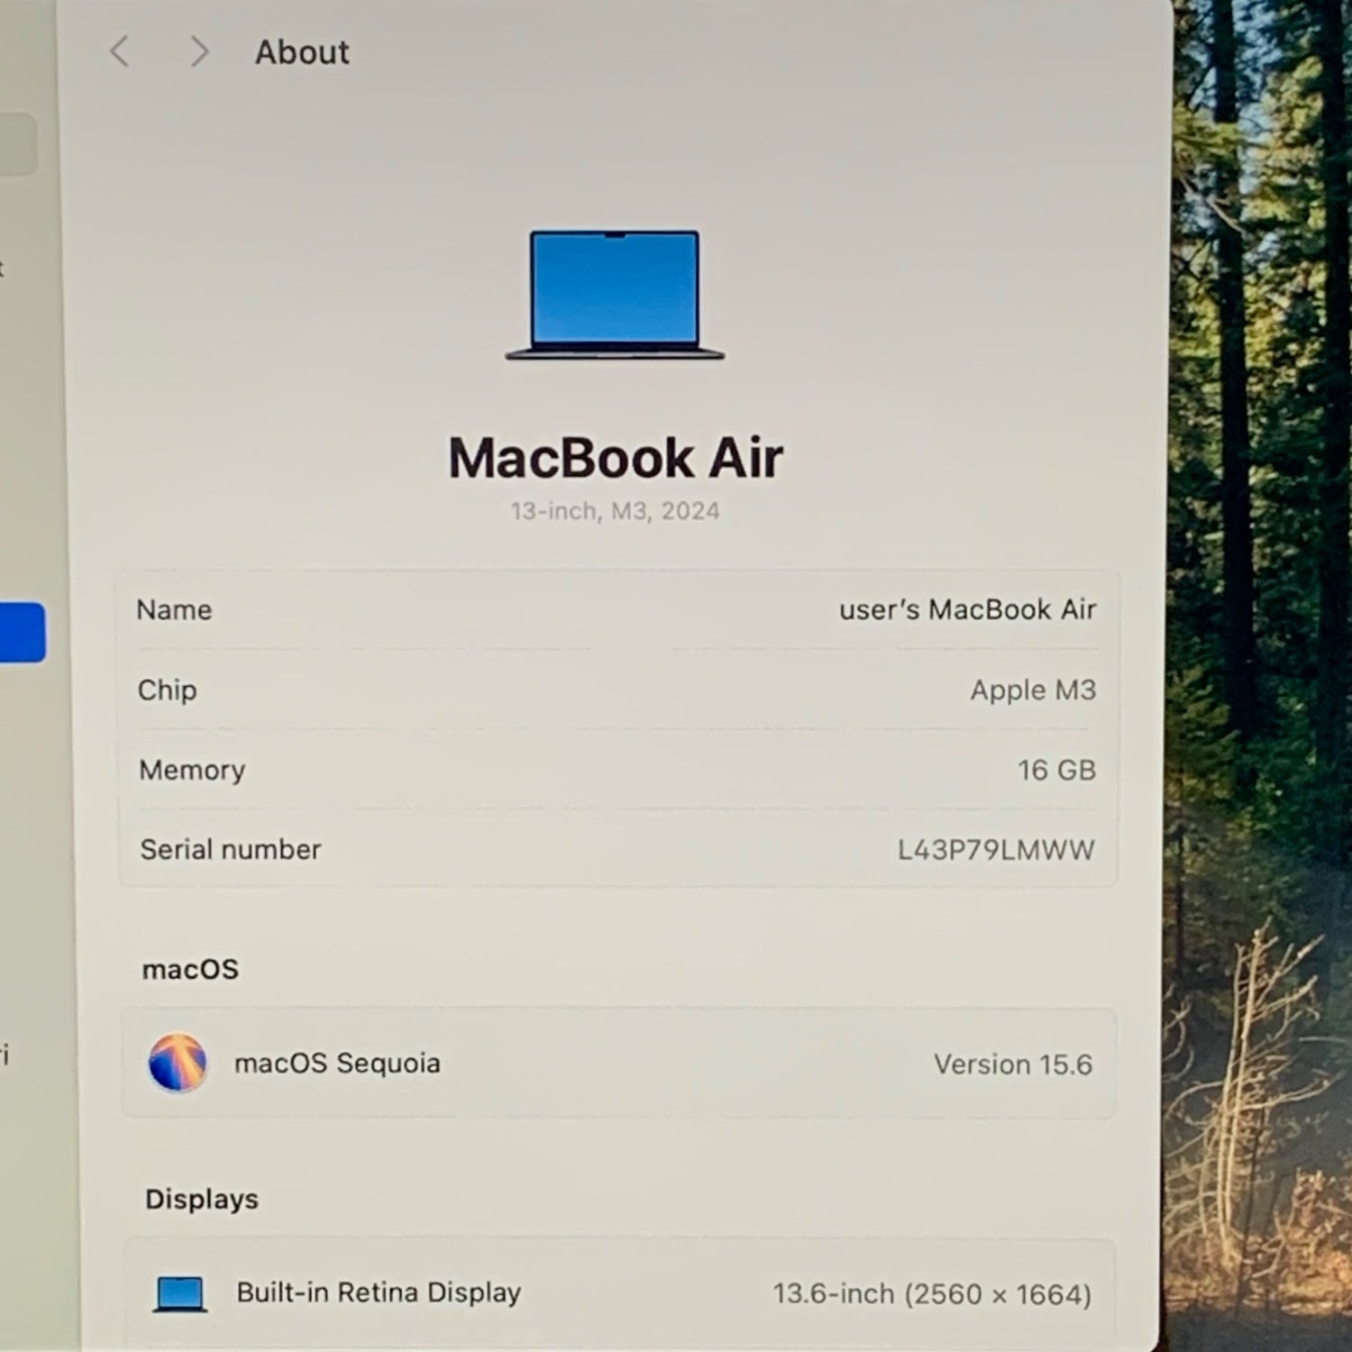Select serial number L43P79LMWW text

[996, 850]
